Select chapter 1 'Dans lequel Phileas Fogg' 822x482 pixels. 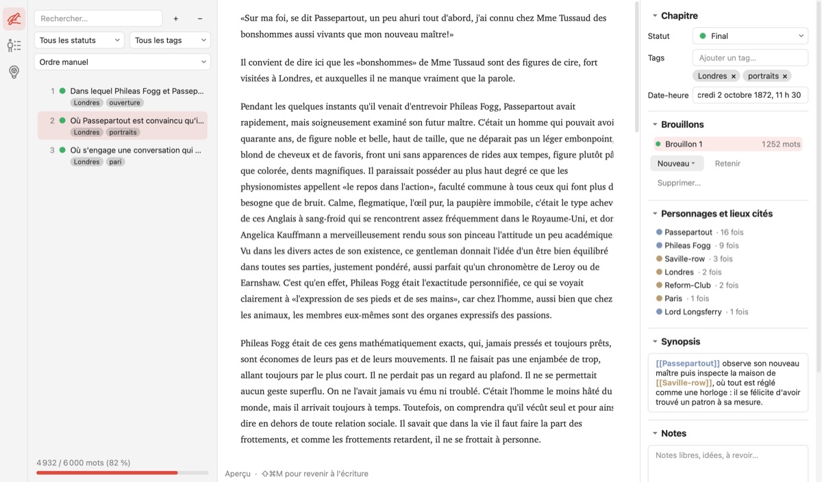pos(123,96)
